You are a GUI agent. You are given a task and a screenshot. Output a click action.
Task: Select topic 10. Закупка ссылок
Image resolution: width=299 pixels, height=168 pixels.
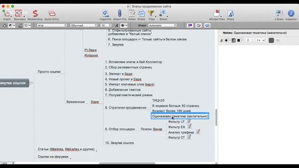[120, 143]
